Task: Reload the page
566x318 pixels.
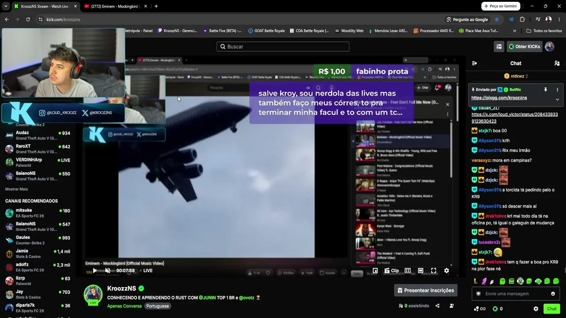Action: (28, 19)
